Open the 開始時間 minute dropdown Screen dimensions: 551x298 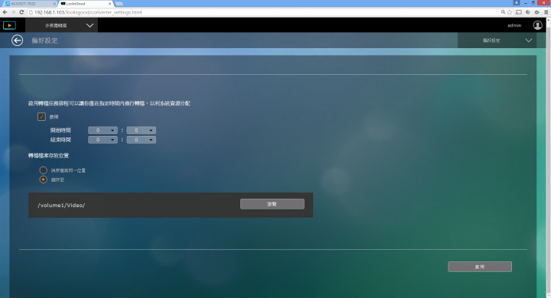pos(142,130)
